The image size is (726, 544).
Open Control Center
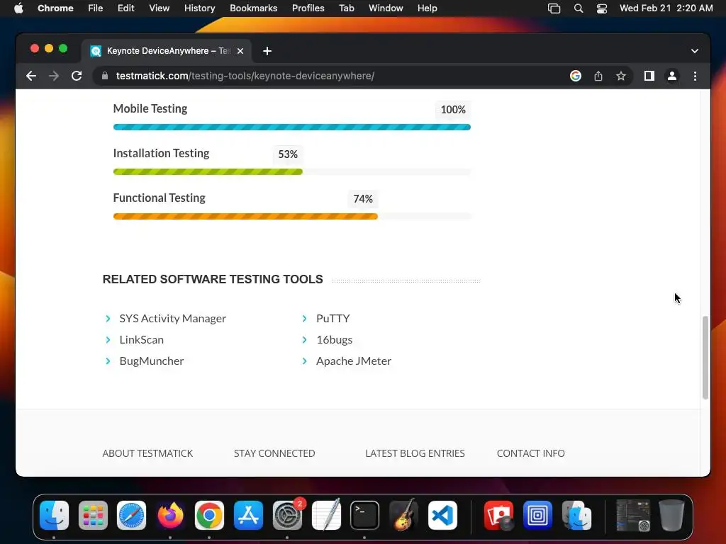601,8
